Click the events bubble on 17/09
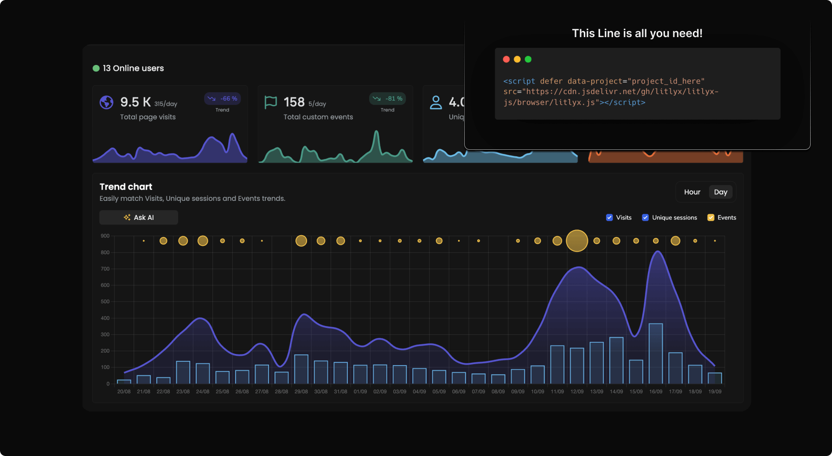Screen dimensions: 832x456 pos(675,241)
